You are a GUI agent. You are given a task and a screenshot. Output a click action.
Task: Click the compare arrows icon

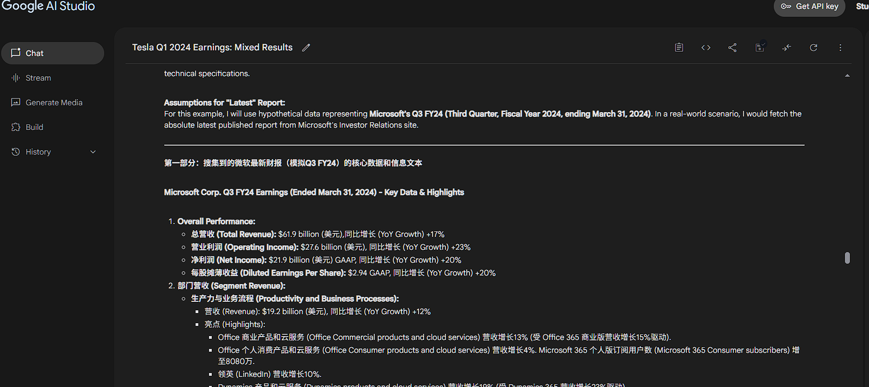click(787, 48)
